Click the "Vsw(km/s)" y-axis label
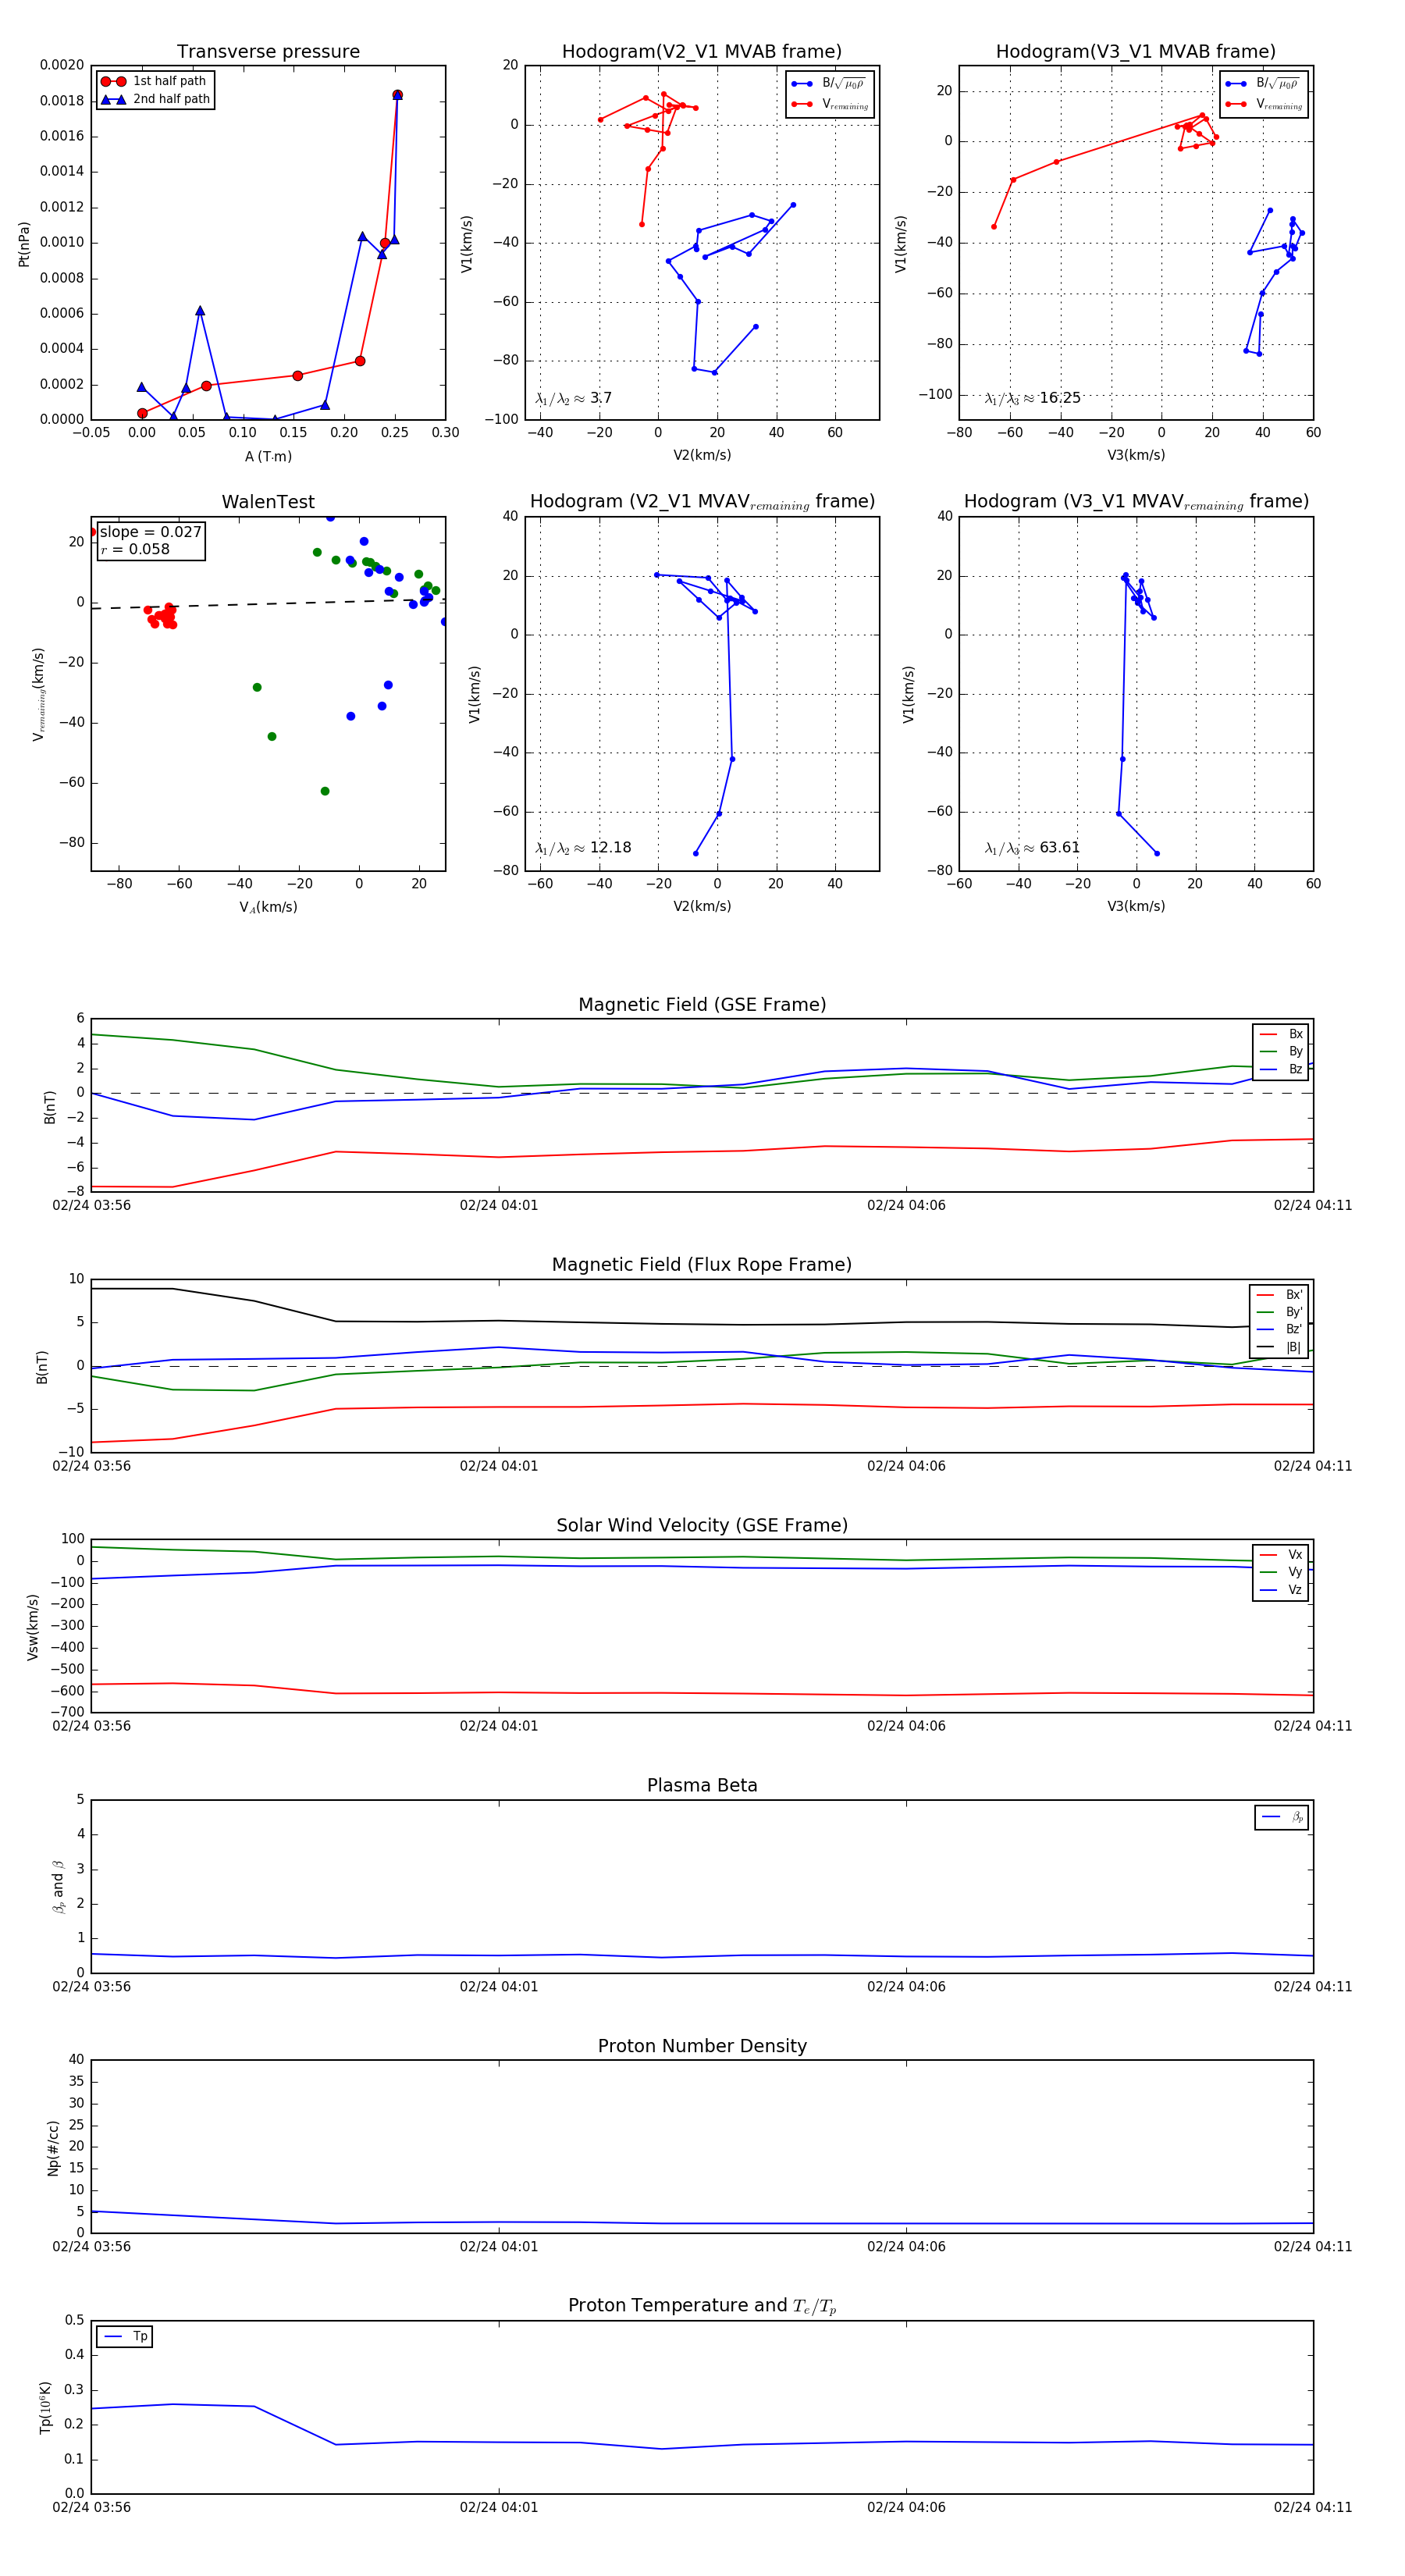The width and height of the screenshot is (1405, 2576). point(32,1627)
